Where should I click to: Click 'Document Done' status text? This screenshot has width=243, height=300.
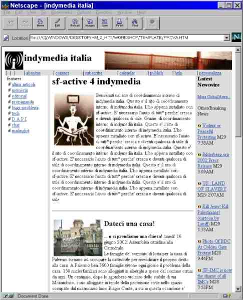(x=33, y=296)
